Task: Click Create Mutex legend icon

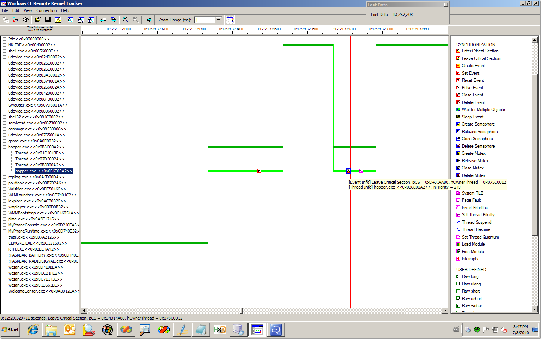Action: (458, 153)
